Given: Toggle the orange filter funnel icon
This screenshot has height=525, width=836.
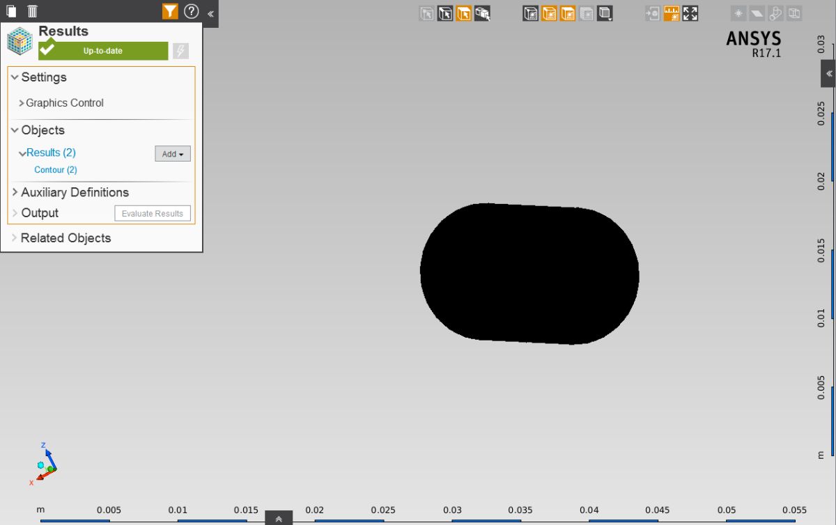Looking at the screenshot, I should (170, 11).
